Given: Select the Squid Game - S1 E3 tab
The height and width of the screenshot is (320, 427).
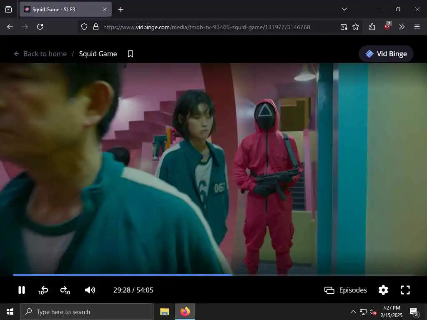Looking at the screenshot, I should coord(65,10).
